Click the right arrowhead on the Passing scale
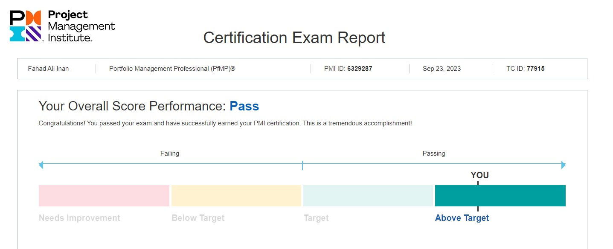Image resolution: width=613 pixels, height=249 pixels. click(564, 165)
